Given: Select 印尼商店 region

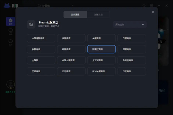Looking at the screenshot, I should pos(71,71).
